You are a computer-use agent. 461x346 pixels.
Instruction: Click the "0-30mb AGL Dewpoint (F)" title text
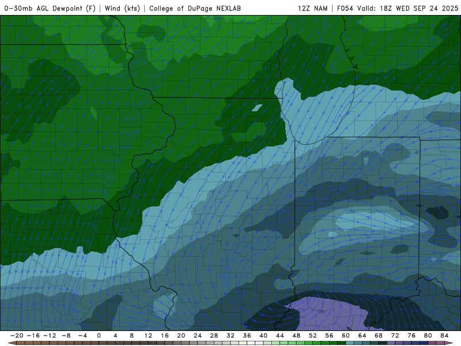(50, 8)
